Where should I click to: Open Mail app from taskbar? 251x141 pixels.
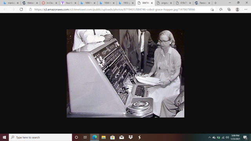122,137
